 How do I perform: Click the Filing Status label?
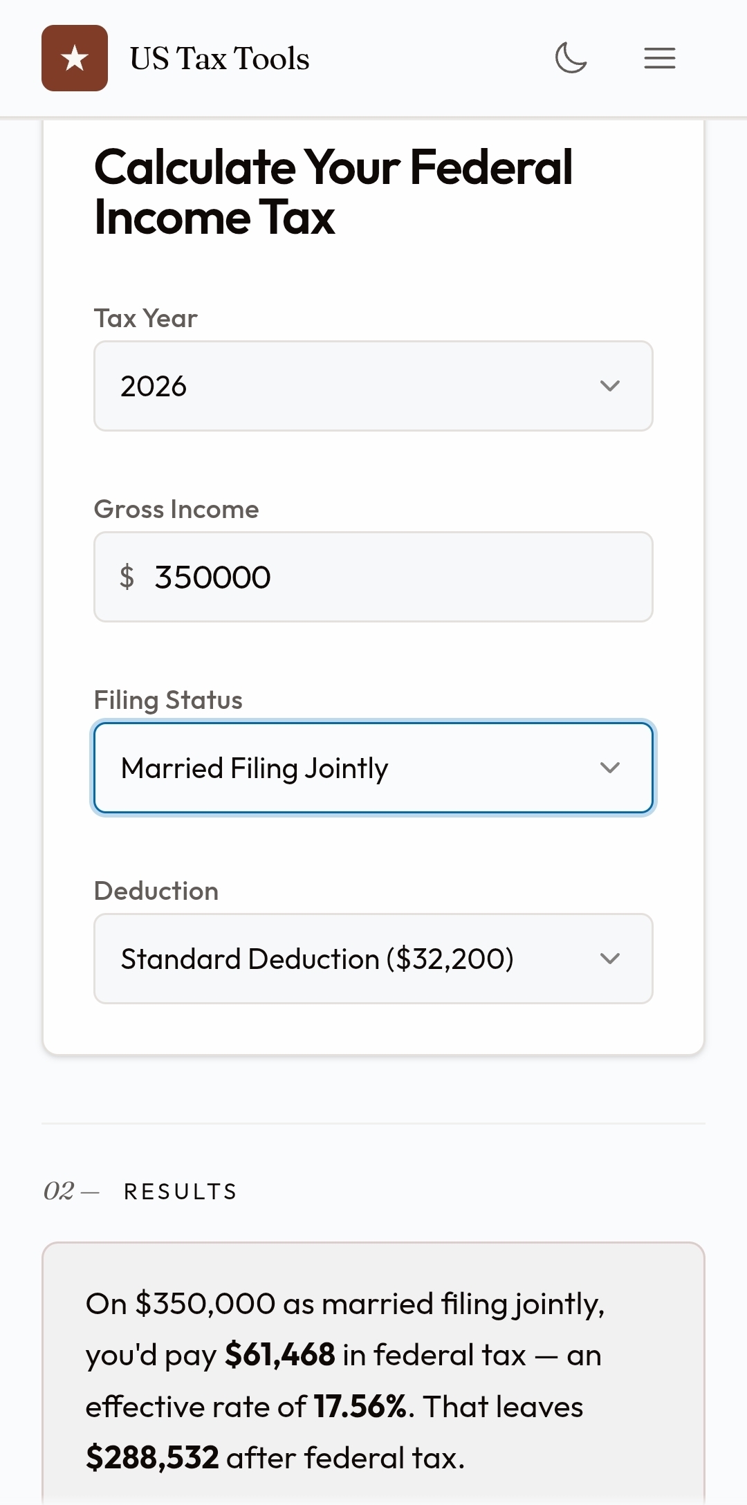coord(168,700)
